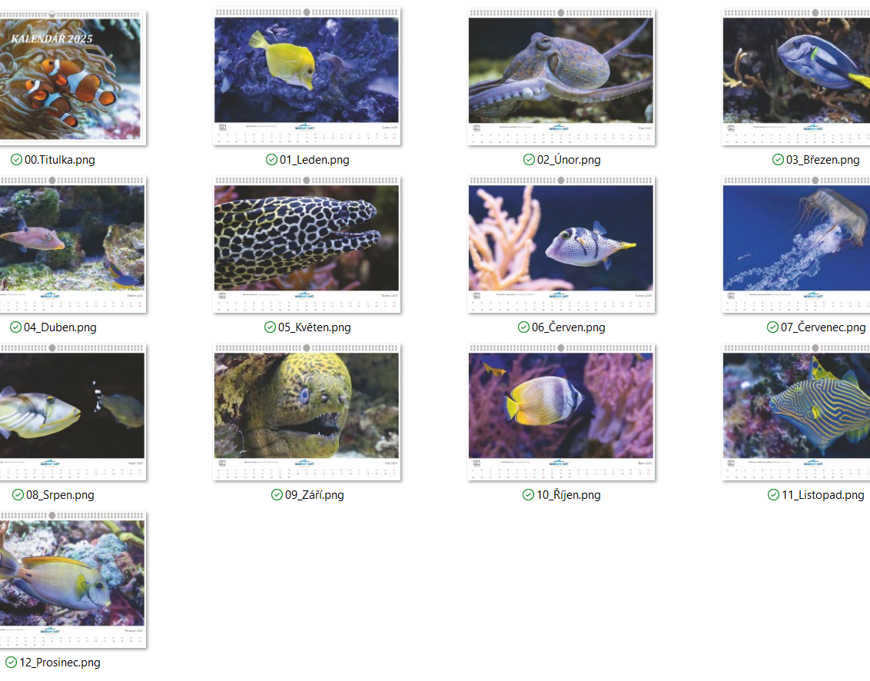Select the 06_Červen.png pufferfish thumbnail
This screenshot has height=681, width=870.
[x=561, y=244]
